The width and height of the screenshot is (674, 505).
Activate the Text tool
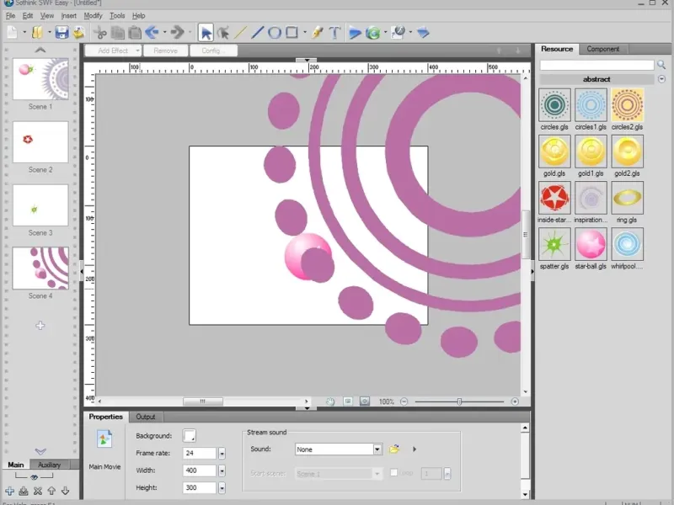(x=334, y=33)
